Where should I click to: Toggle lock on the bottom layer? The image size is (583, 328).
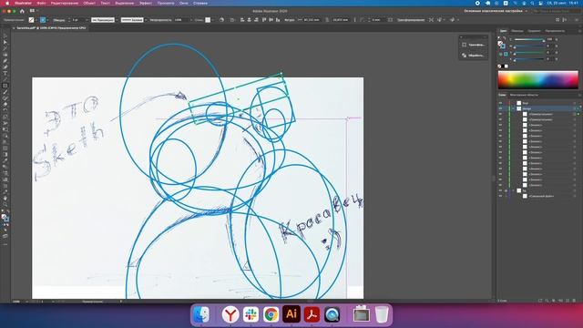pyautogui.click(x=506, y=190)
